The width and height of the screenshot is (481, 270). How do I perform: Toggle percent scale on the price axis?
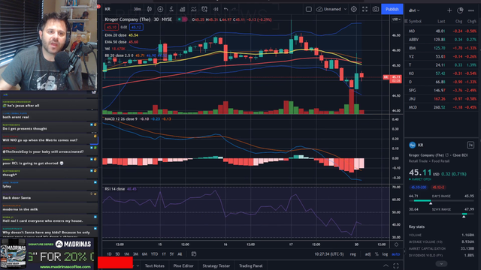click(x=377, y=254)
